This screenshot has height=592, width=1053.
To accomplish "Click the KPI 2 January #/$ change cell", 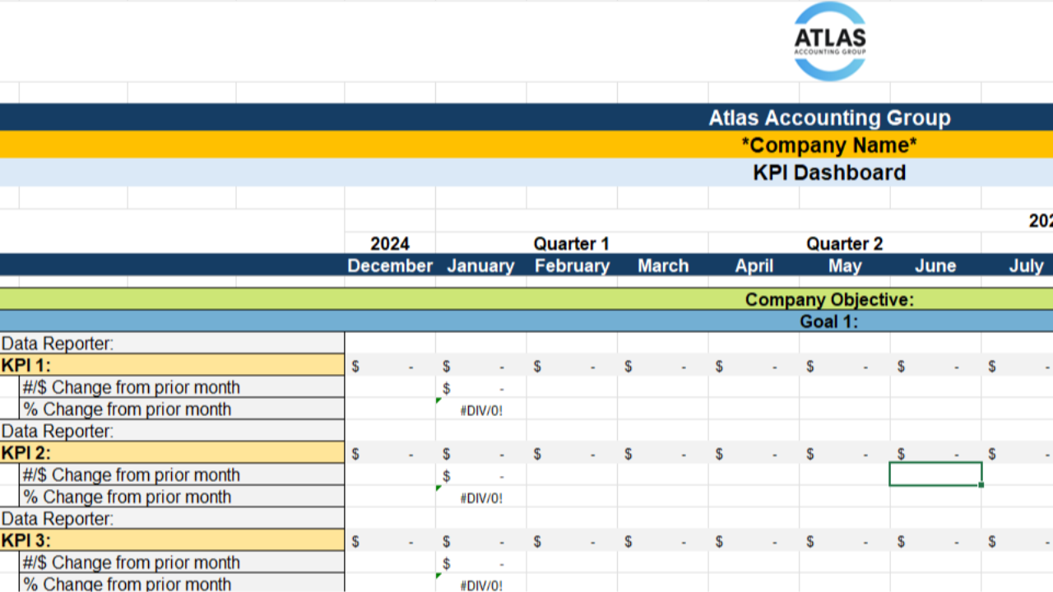I will [481, 475].
